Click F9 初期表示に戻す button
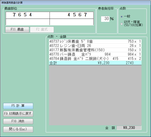Screen dimensions: 151x137 pos(18,114)
